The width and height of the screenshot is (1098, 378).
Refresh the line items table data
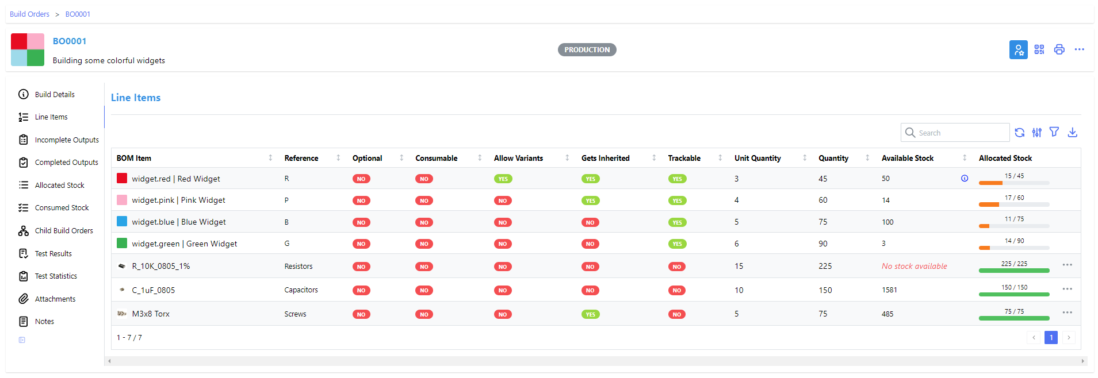[1019, 133]
